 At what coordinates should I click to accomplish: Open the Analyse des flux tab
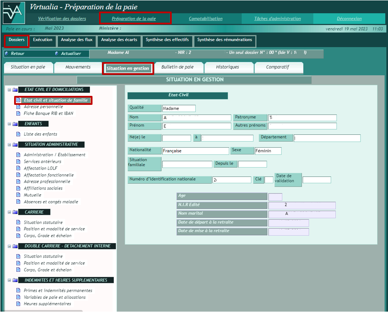76,40
